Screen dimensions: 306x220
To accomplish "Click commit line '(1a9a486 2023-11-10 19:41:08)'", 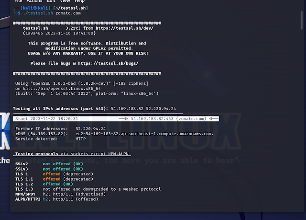I will [x=59, y=33].
